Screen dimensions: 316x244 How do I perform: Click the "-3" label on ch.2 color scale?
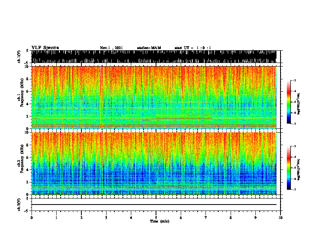[x=294, y=146]
